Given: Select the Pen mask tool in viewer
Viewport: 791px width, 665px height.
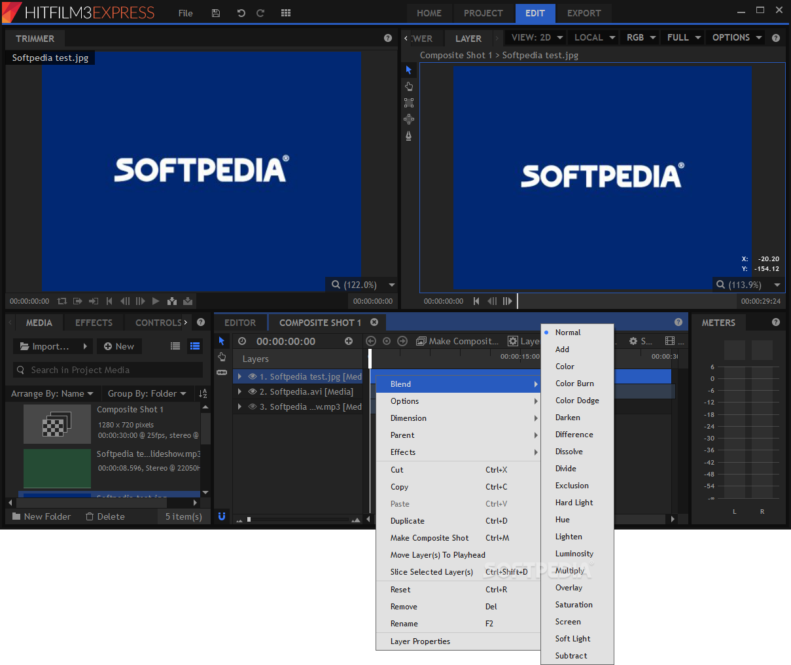Looking at the screenshot, I should coord(409,135).
